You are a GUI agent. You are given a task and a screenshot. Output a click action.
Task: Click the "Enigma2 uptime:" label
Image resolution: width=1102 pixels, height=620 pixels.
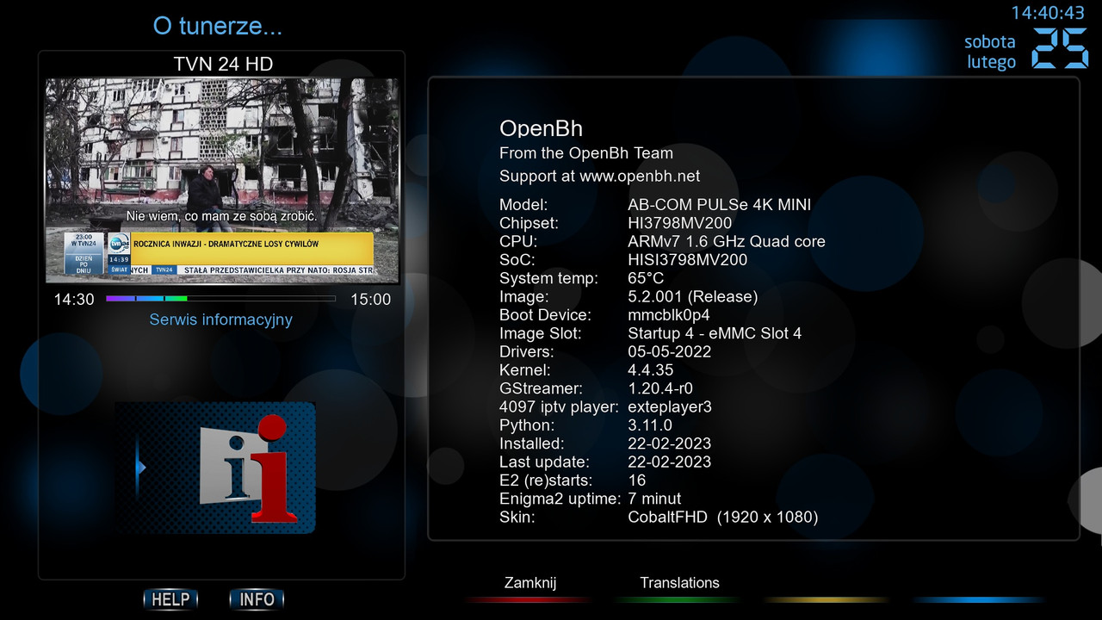pos(560,499)
